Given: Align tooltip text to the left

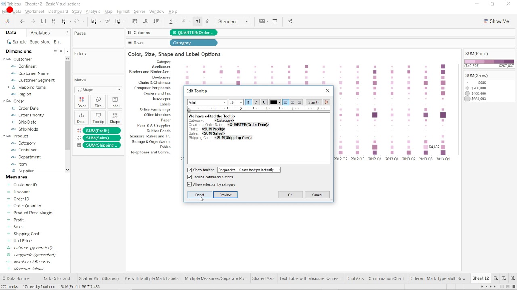Looking at the screenshot, I should [x=286, y=102].
